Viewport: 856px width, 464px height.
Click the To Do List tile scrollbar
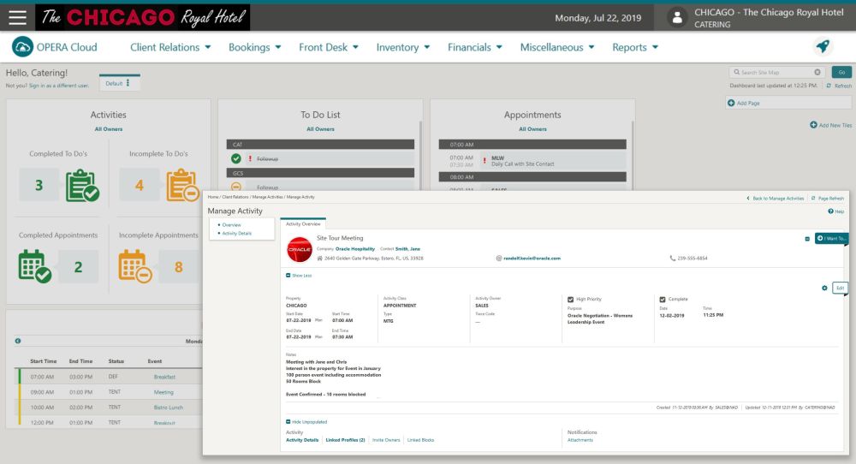(x=420, y=156)
